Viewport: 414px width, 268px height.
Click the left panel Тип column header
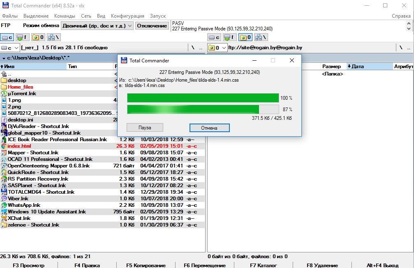(90, 66)
